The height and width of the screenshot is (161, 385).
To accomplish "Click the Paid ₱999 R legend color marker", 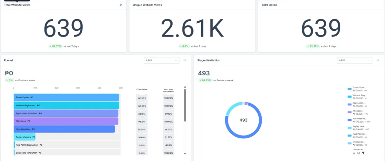I will [x=350, y=136].
